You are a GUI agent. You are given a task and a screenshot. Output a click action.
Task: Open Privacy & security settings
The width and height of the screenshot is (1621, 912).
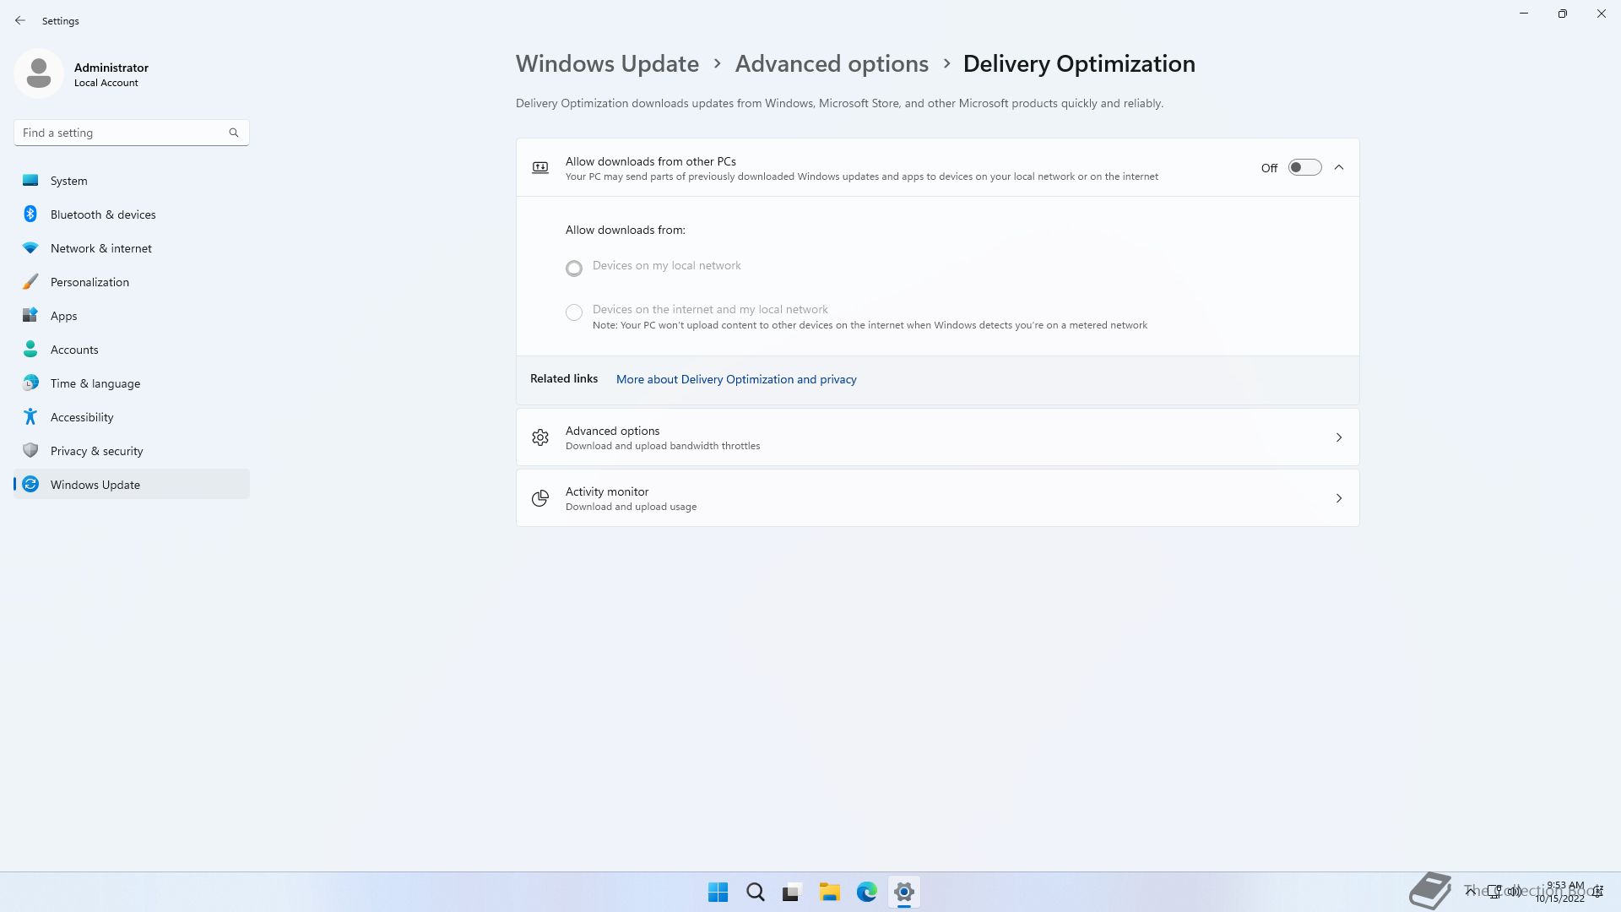click(96, 451)
